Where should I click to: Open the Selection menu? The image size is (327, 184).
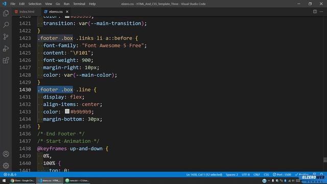(x=35, y=4)
